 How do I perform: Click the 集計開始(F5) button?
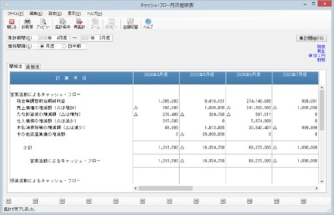click(x=311, y=38)
